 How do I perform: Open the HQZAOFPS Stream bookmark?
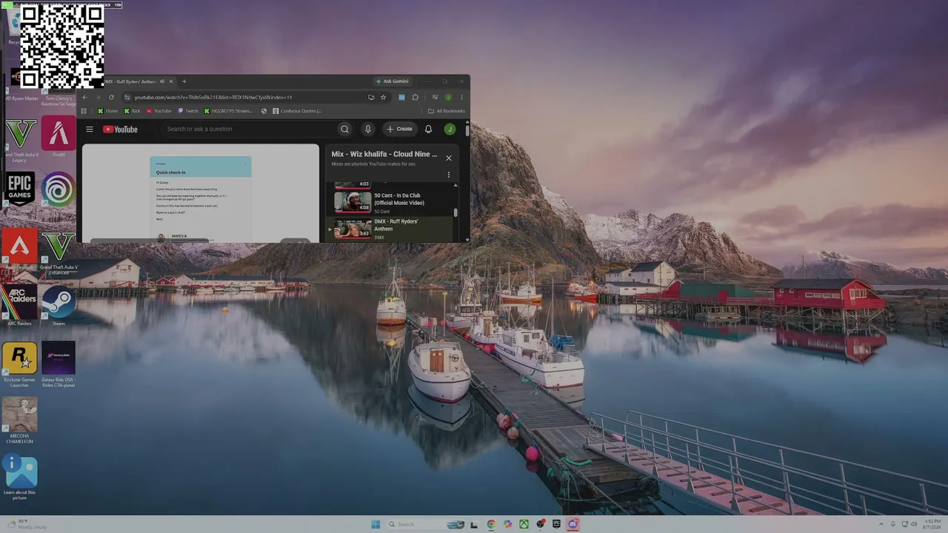228,111
